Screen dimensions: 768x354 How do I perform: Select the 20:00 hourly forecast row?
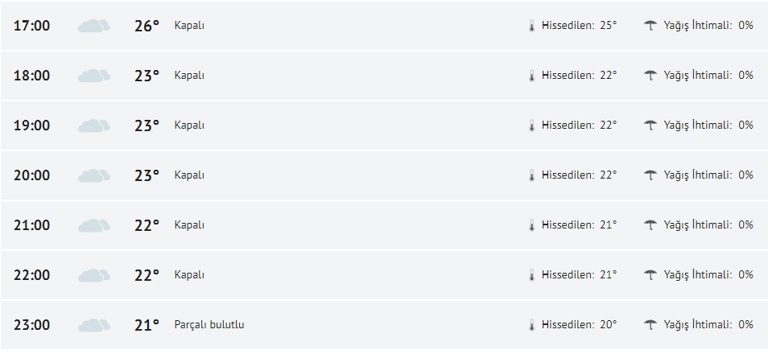pyautogui.click(x=384, y=175)
